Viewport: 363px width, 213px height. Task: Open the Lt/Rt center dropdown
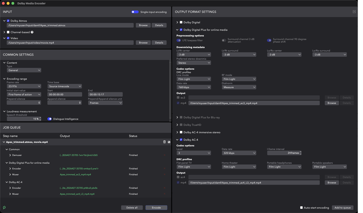click(x=194, y=55)
